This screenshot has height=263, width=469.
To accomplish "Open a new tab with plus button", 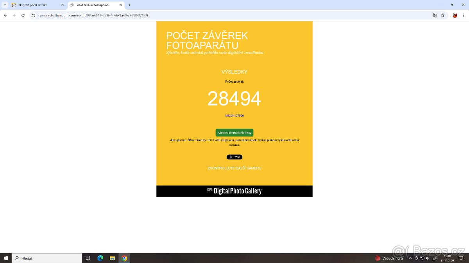I will tap(129, 5).
